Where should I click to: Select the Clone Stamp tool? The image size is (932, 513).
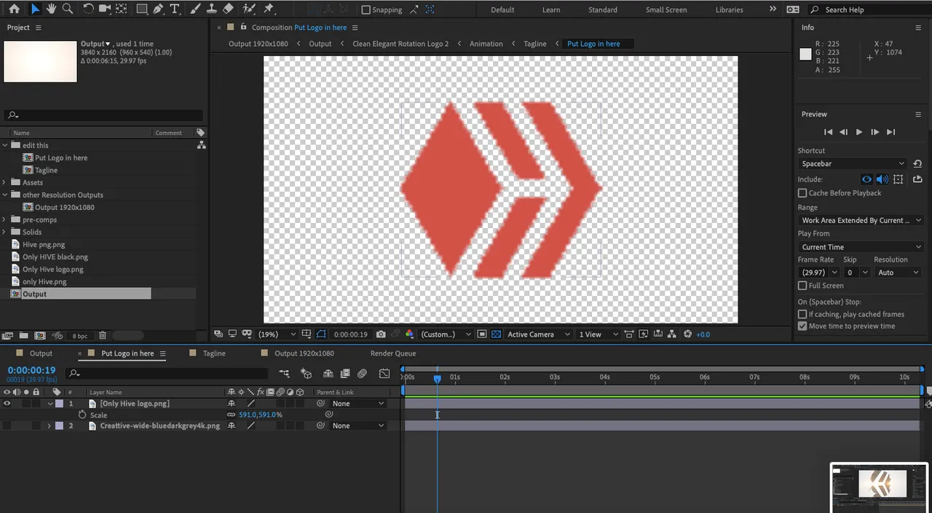click(211, 9)
